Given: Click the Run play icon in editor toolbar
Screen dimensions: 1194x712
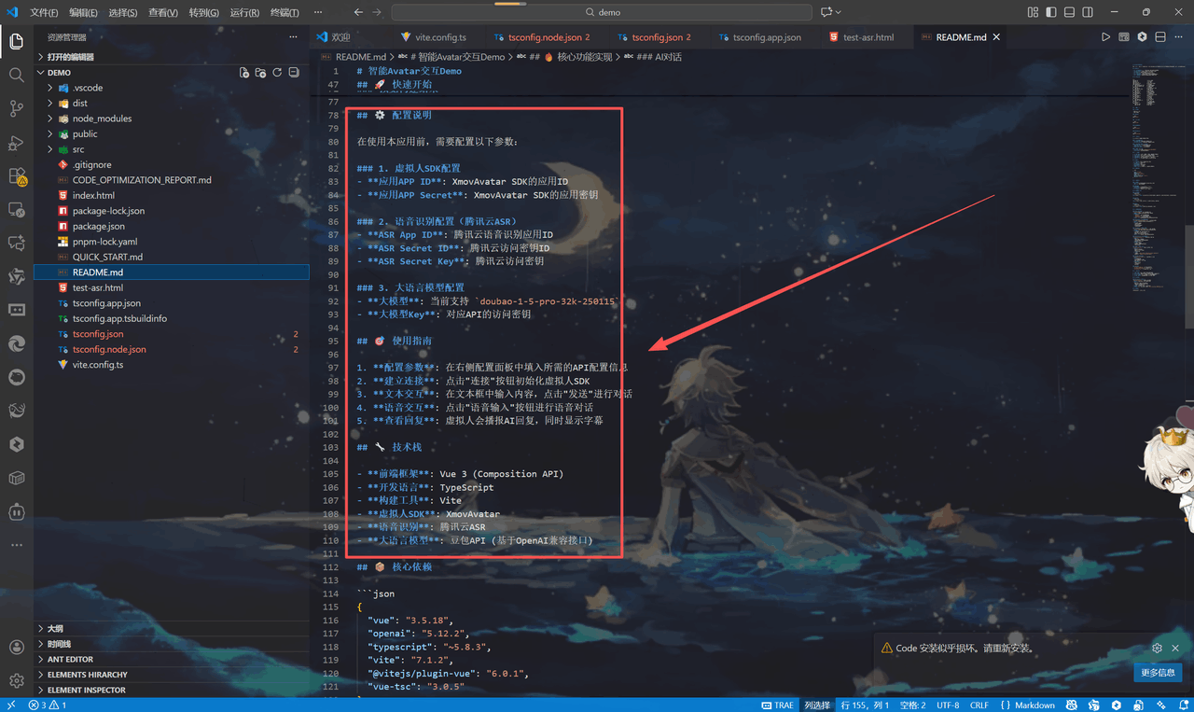Looking at the screenshot, I should click(1105, 37).
